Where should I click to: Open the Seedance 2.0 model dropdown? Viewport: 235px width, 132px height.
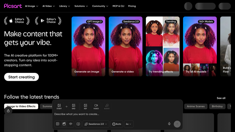(x=96, y=124)
